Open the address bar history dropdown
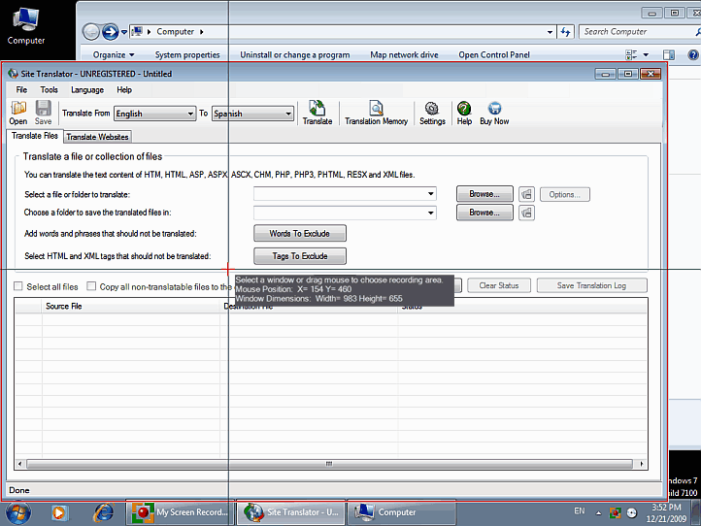 550,32
